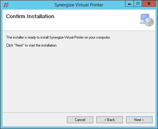
Task: Minimize the Synergize Virtual Printer installer window
Action: tap(129, 4)
